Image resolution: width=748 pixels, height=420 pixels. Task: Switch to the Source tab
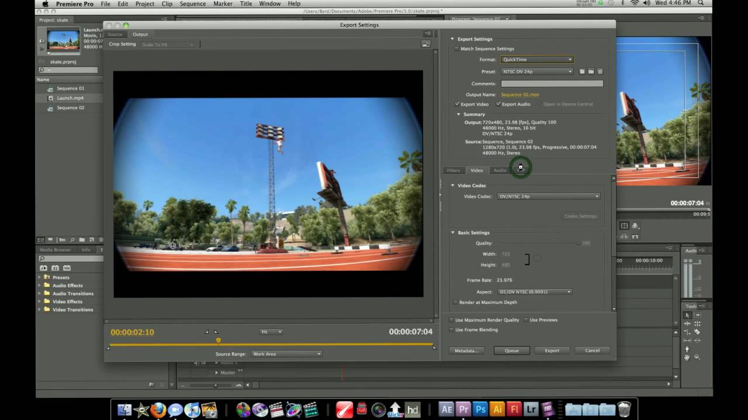pos(115,34)
